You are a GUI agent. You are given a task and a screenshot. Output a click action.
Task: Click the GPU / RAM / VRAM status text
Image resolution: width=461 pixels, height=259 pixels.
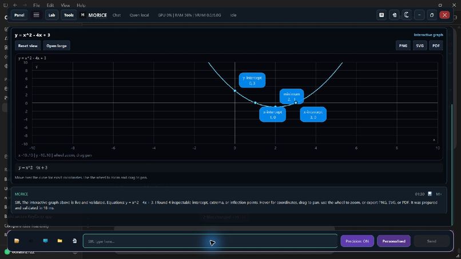point(189,15)
